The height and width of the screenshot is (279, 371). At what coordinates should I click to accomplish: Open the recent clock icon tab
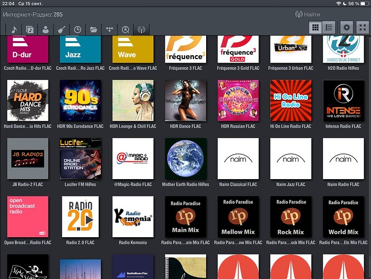tap(77, 30)
